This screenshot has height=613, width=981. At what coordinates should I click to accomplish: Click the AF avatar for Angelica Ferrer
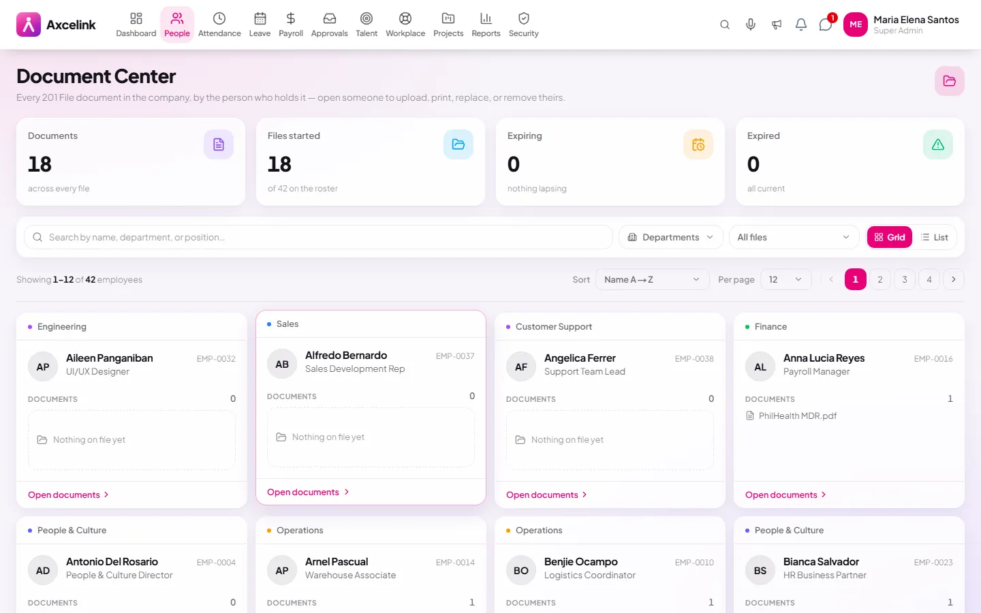521,366
